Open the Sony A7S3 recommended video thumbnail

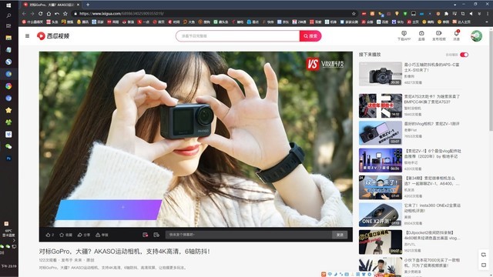coord(381,106)
